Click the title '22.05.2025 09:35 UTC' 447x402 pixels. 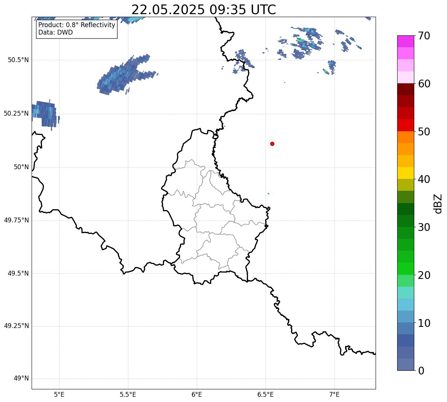pos(204,9)
